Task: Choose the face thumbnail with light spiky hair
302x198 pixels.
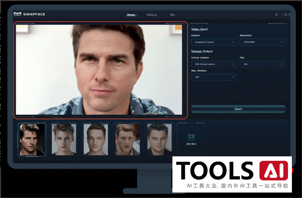Action: pyautogui.click(x=64, y=139)
